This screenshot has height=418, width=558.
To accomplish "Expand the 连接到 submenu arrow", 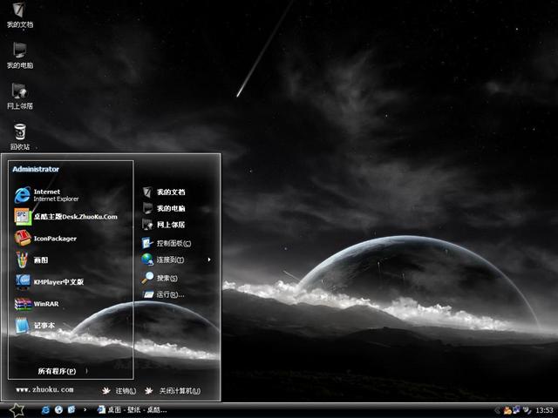I will tap(209, 260).
